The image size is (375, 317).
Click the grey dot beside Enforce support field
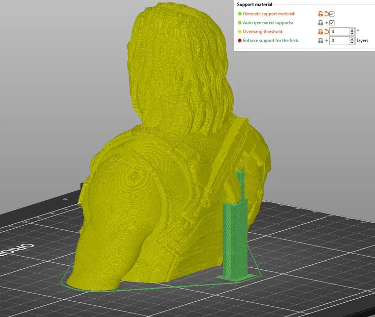326,41
